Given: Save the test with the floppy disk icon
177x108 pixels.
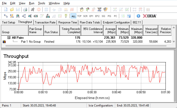Looking at the screenshot, I should 18,9.
